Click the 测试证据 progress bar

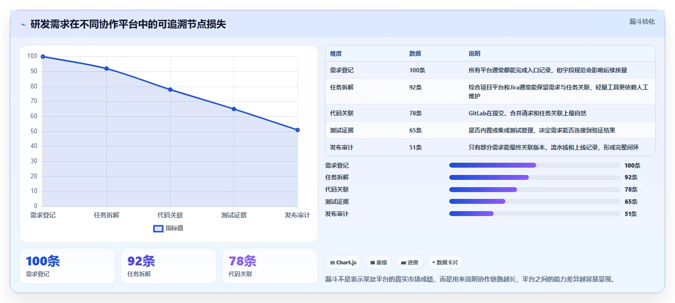coord(535,201)
